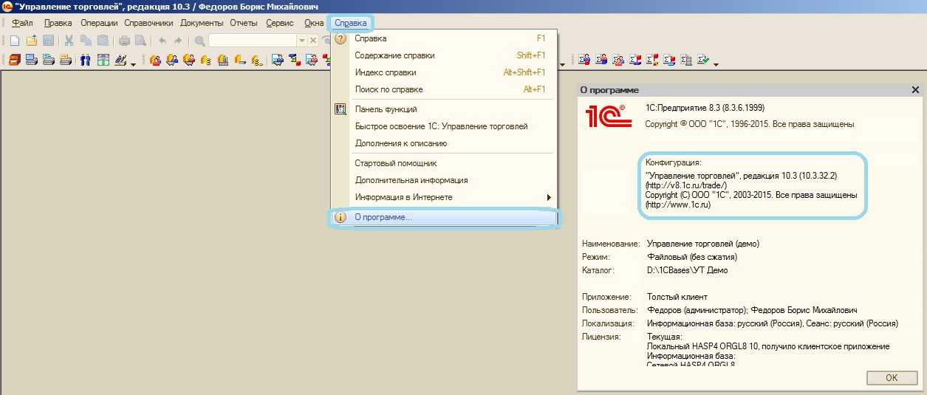
Task: Open the Окна menu
Action: [314, 23]
